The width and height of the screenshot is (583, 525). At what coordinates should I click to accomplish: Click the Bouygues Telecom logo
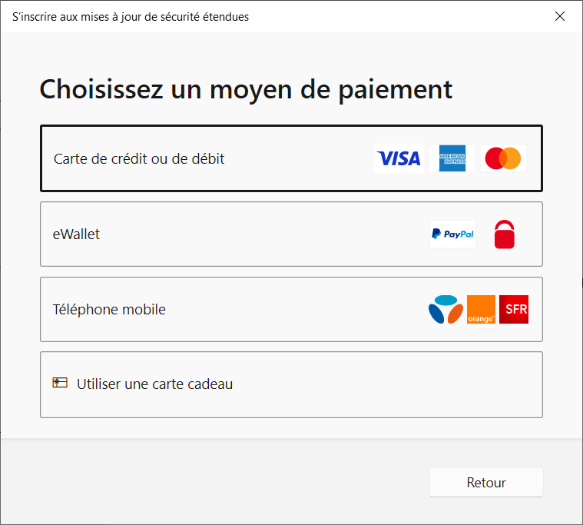pos(446,309)
